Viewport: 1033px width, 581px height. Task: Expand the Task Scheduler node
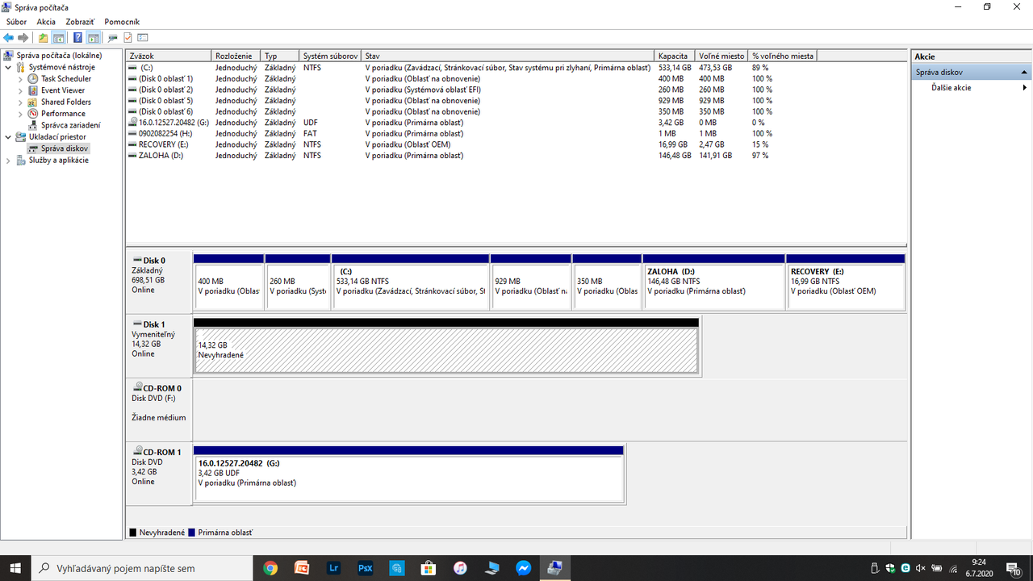tap(22, 79)
